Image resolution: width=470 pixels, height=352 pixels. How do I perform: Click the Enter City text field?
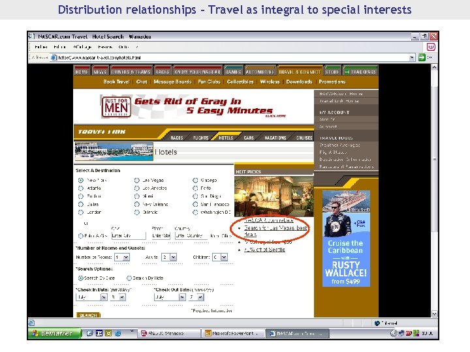point(129,235)
